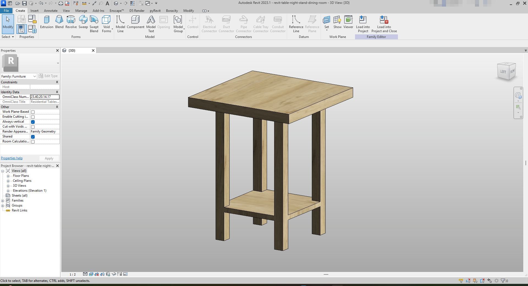This screenshot has width=528, height=286.
Task: Click the Edit Type button
Action: tap(48, 76)
